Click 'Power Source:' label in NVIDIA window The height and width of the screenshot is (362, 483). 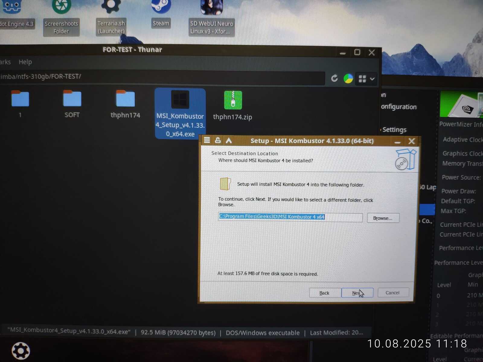point(461,177)
